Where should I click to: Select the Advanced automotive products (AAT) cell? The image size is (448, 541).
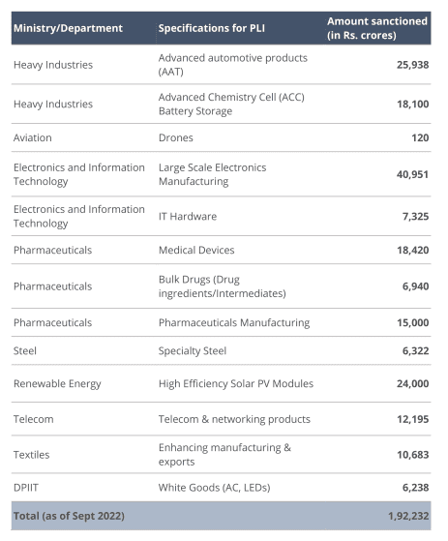pos(233,65)
